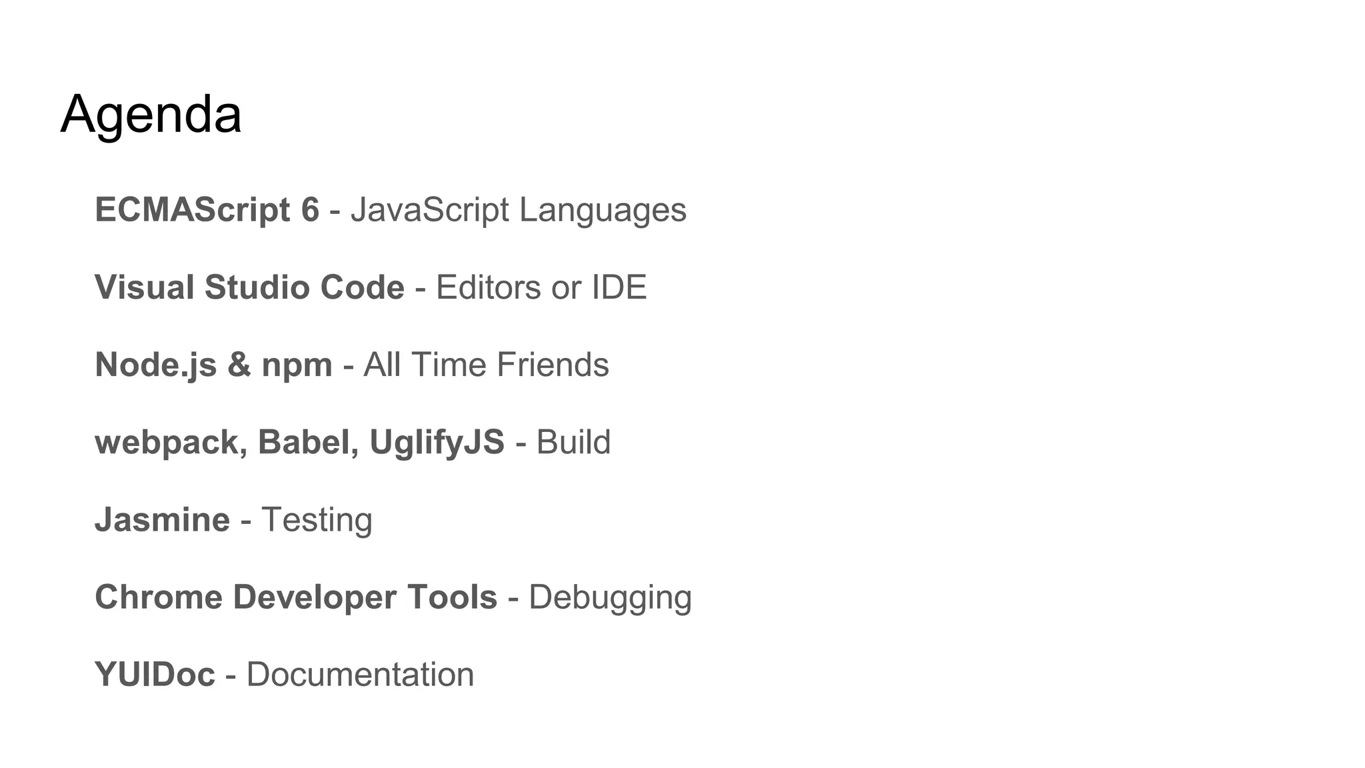Select the Editors or IDE text
The width and height of the screenshot is (1365, 768).
click(541, 287)
